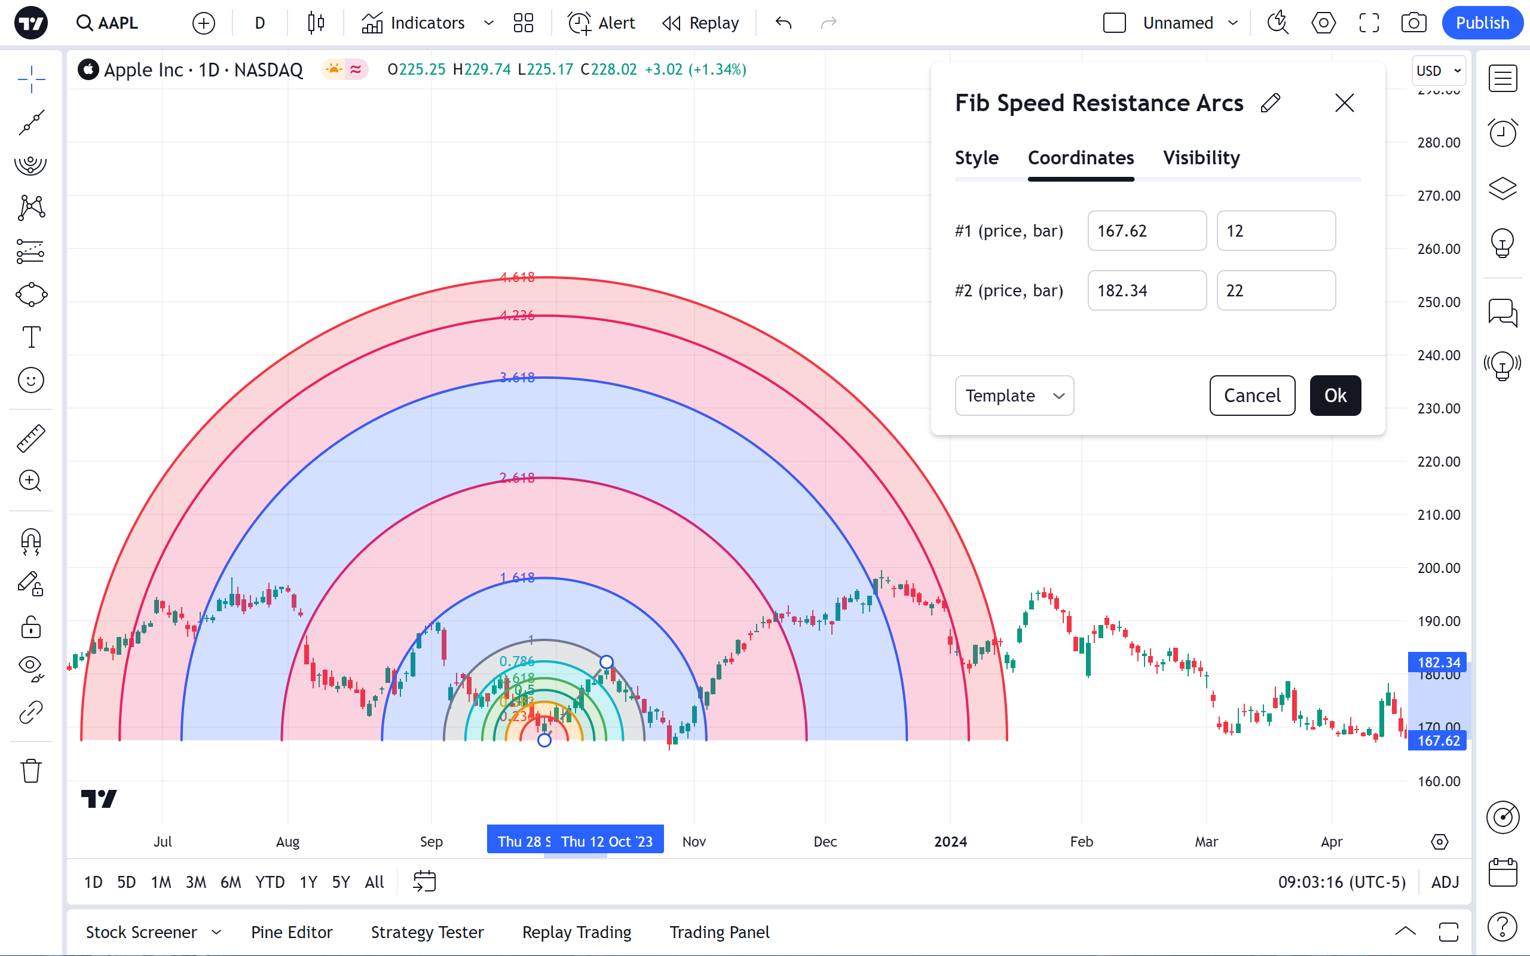The image size is (1530, 956).
Task: Open the Pattern drawing tools icon
Action: (30, 207)
